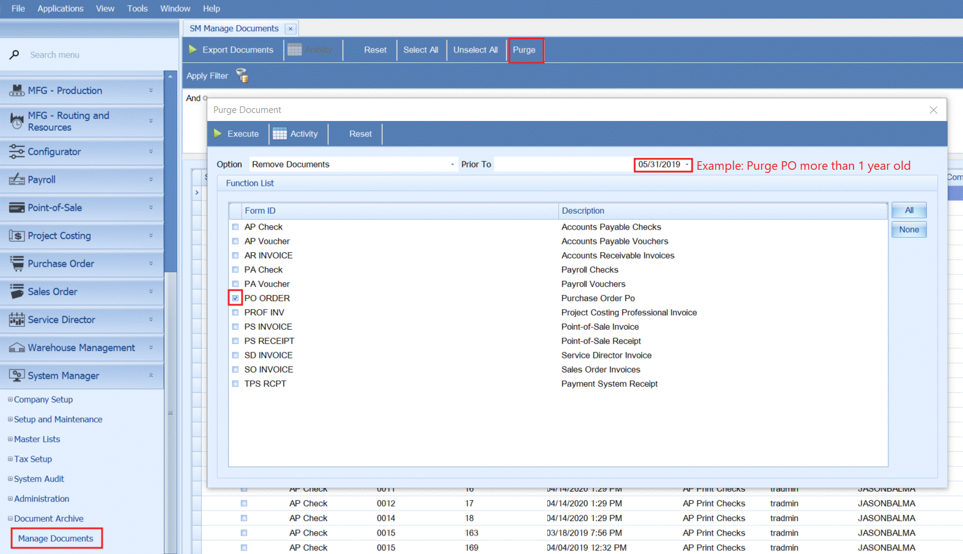Viewport: 963px width, 554px height.
Task: Switch to SM Manage Documents tab
Action: coord(234,29)
